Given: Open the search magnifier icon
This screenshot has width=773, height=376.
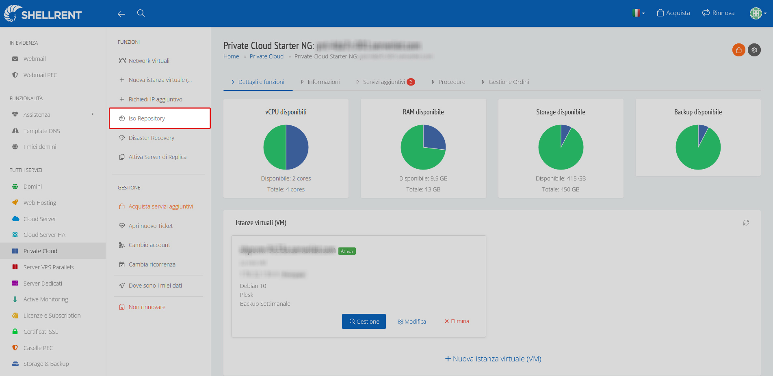Looking at the screenshot, I should click(141, 13).
